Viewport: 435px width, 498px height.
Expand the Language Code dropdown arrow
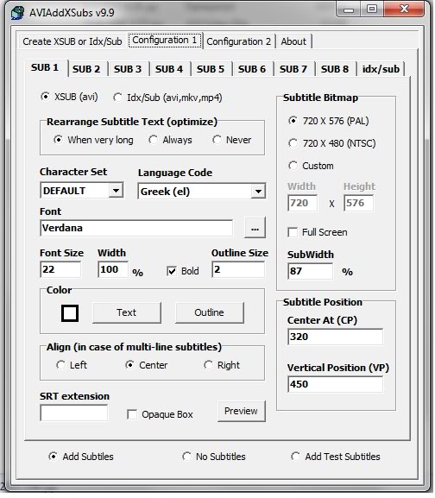tap(258, 192)
